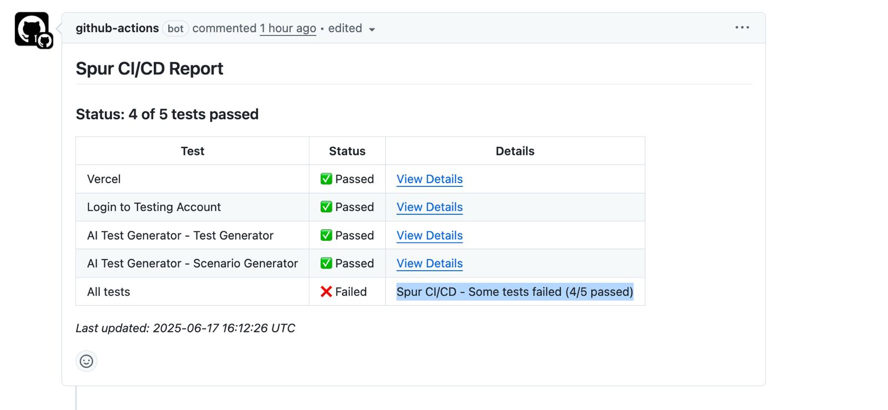Open View Details for Scenario Generator test

(x=430, y=264)
